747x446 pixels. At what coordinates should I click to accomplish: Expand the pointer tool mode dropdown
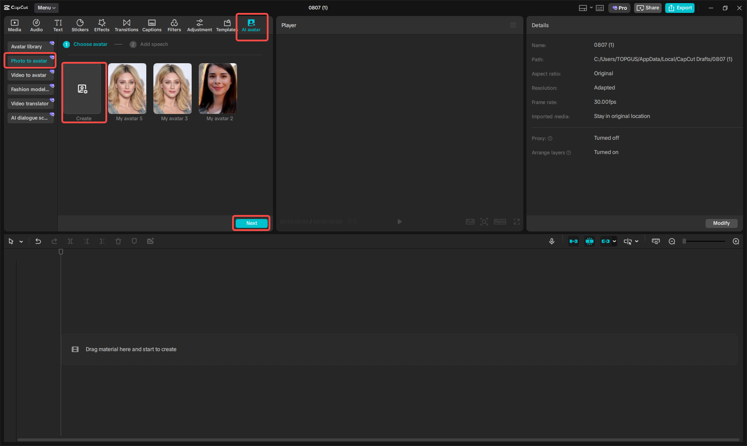(21, 242)
